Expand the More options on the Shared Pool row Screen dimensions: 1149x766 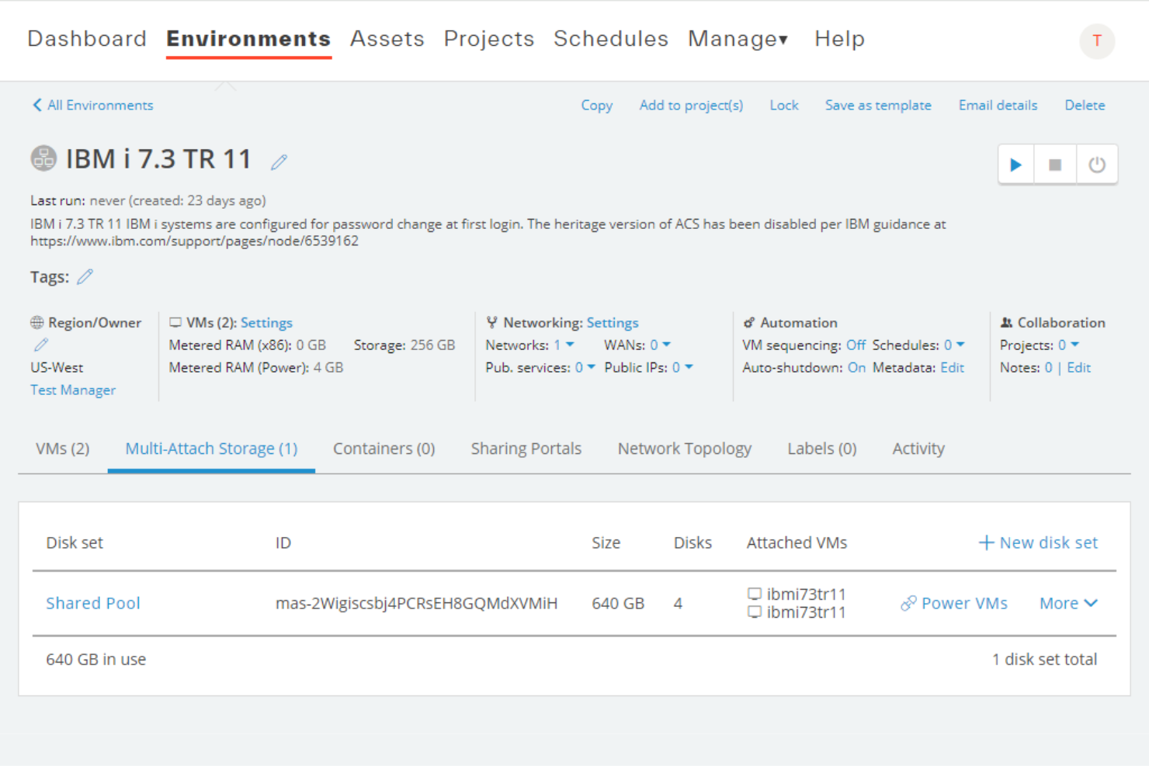[1068, 602]
